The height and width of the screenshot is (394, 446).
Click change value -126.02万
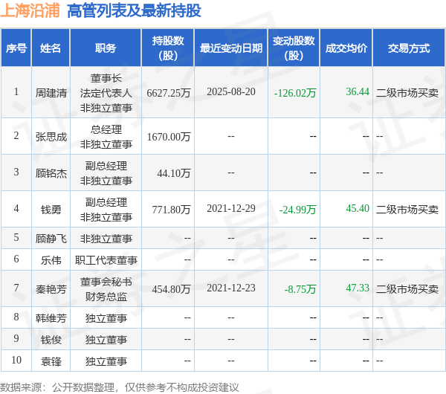click(295, 93)
